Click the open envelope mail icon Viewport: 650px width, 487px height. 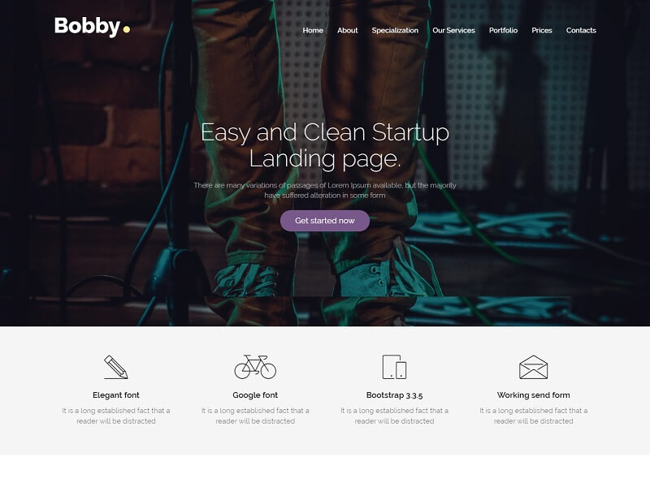[534, 367]
